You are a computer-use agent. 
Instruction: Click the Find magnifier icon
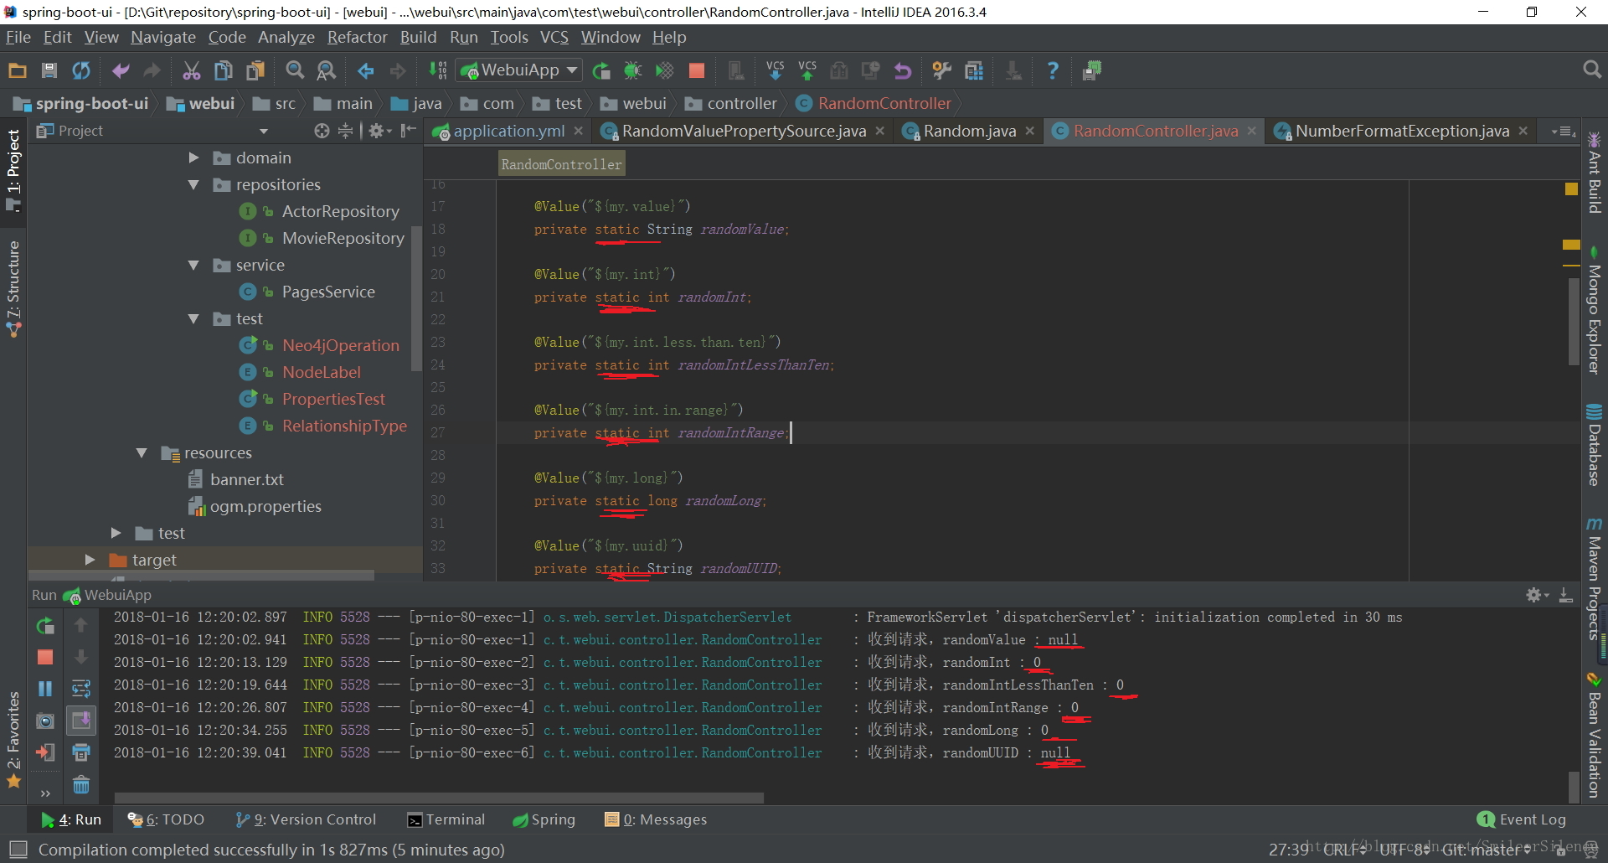pos(295,70)
